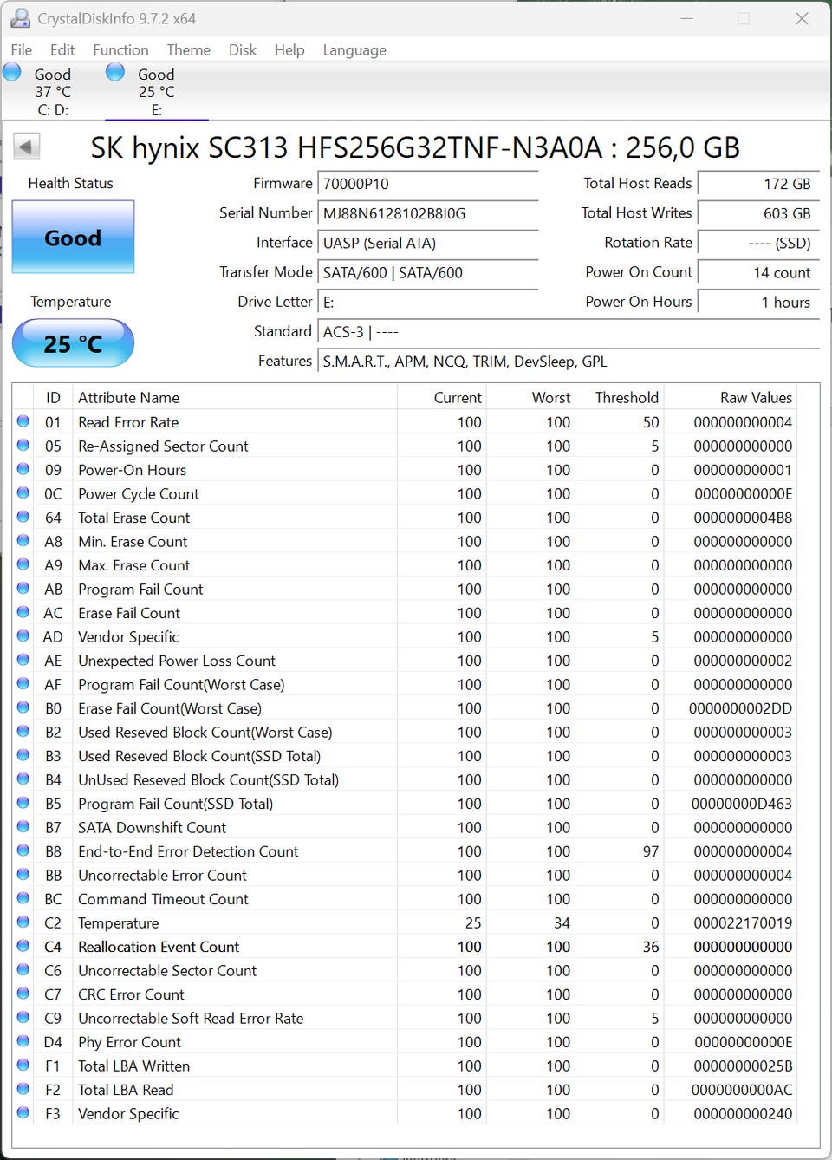Click the Attribute Name column header

tap(235, 397)
